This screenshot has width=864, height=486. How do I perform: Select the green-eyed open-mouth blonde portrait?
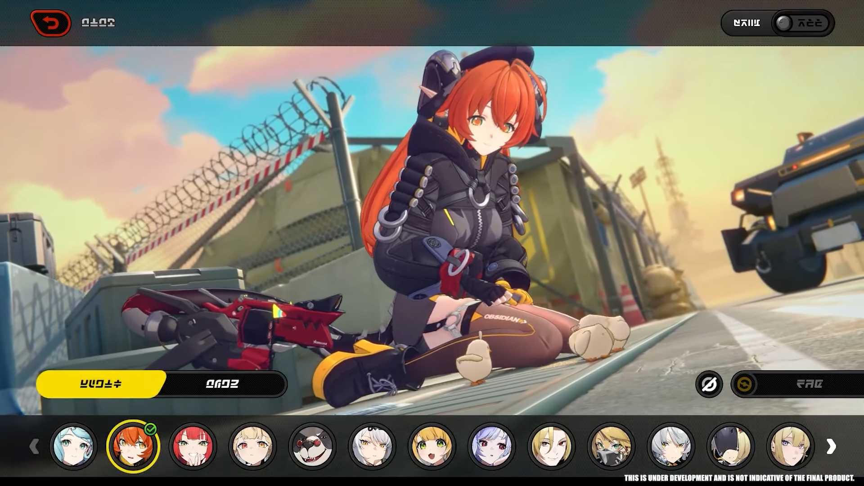click(x=432, y=446)
